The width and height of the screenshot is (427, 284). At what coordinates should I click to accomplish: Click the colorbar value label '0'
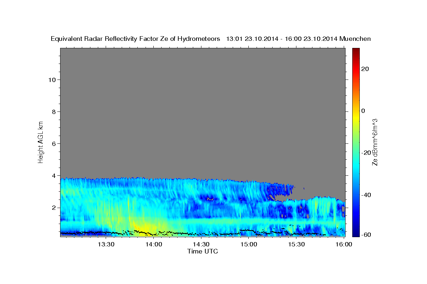click(x=363, y=111)
